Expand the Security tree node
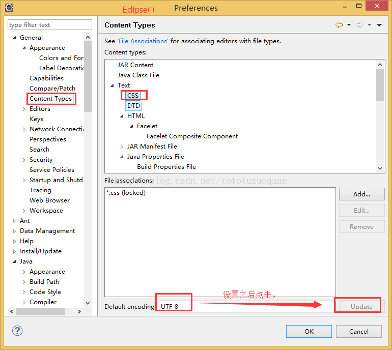The width and height of the screenshot is (392, 350). (24, 160)
